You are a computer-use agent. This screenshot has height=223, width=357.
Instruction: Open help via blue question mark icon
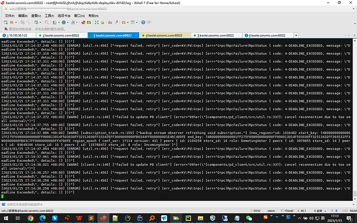143,22
